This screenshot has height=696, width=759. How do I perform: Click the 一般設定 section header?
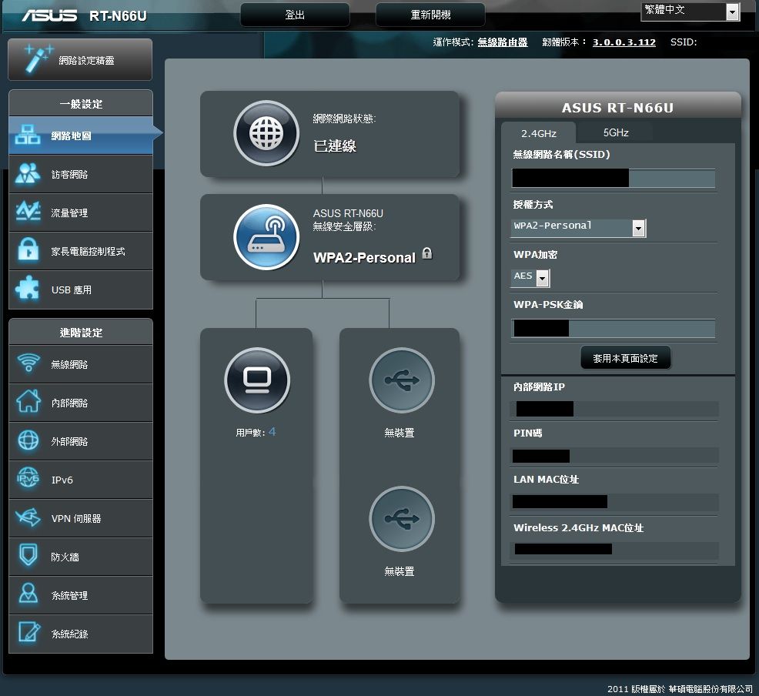[81, 104]
